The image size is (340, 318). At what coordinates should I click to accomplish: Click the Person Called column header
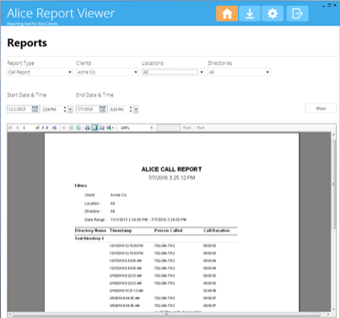[x=169, y=230]
